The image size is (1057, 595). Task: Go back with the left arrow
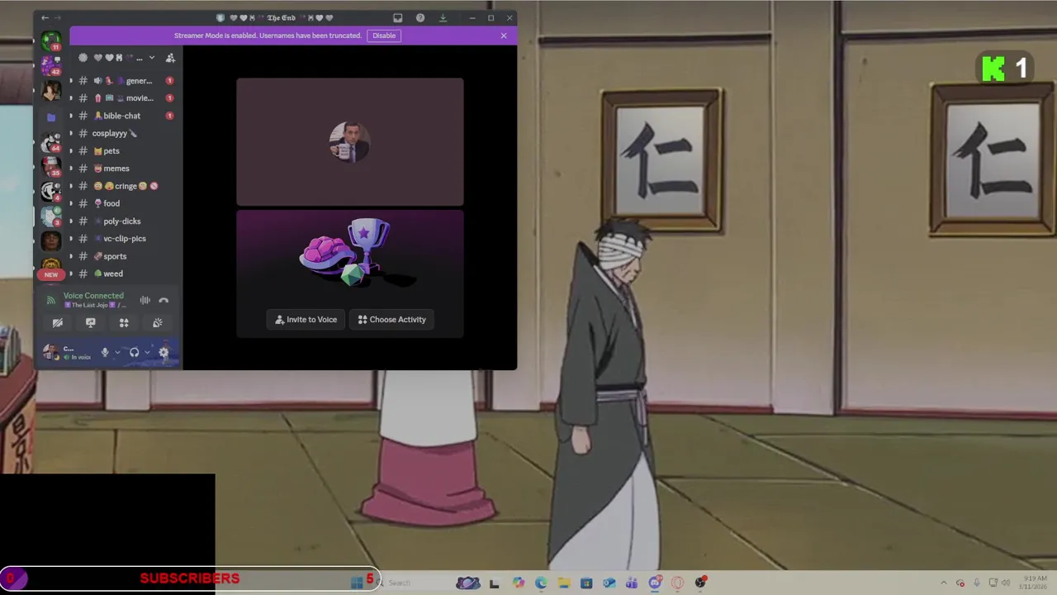click(45, 17)
